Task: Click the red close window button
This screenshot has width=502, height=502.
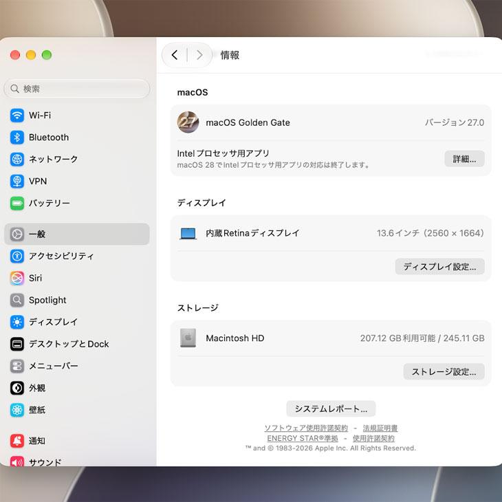Action: (15, 55)
